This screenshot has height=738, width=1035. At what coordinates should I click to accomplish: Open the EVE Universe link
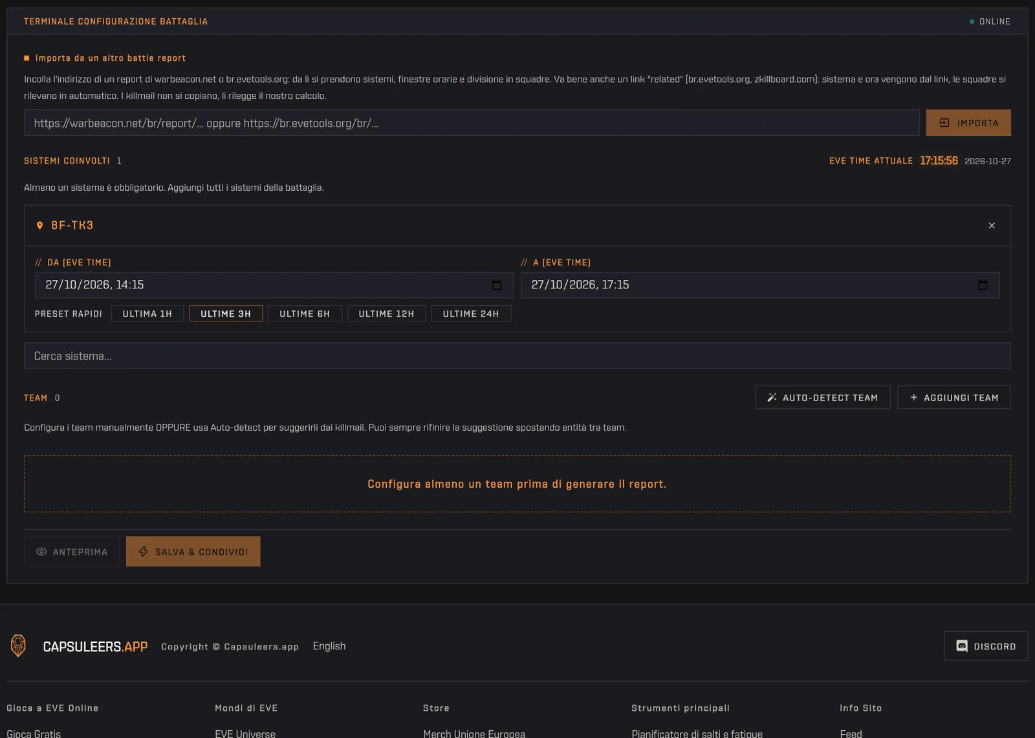245,733
